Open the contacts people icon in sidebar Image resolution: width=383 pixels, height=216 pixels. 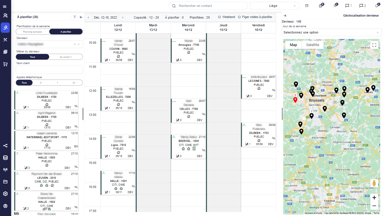(x=5, y=15)
